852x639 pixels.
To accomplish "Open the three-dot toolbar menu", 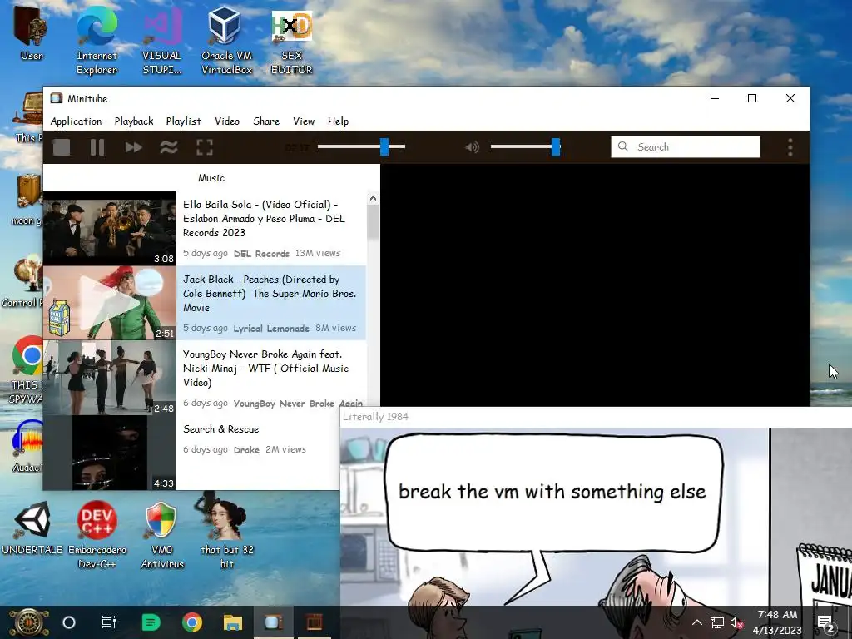I will point(790,147).
